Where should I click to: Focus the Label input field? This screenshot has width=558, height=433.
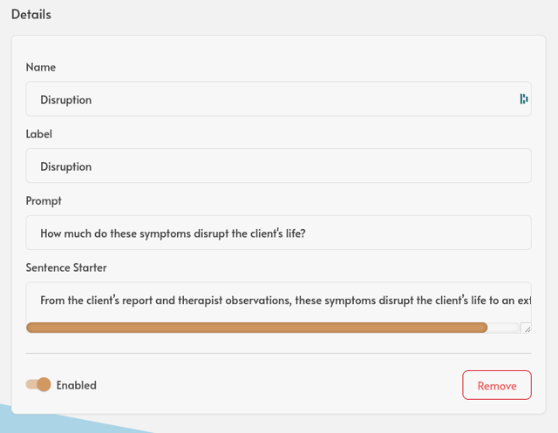[278, 166]
